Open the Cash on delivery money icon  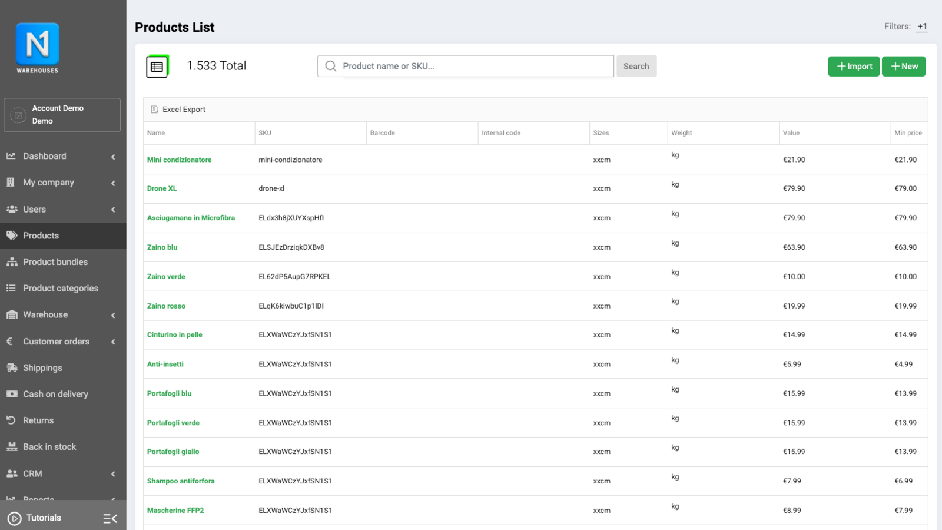point(12,394)
